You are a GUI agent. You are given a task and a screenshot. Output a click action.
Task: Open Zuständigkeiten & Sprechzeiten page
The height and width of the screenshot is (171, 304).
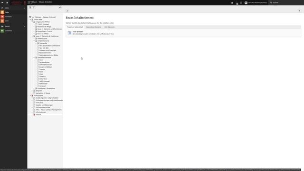tap(47, 98)
